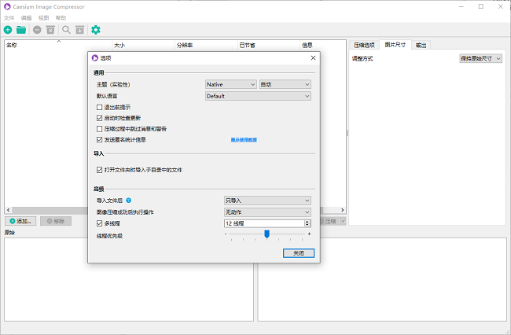The width and height of the screenshot is (511, 335).
Task: Click the teal settings gear toolbar icon
Action: 95,30
